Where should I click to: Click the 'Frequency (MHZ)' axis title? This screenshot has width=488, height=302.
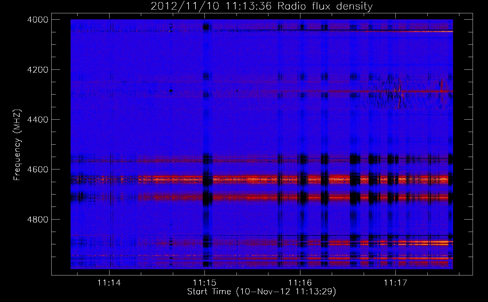tap(17, 145)
